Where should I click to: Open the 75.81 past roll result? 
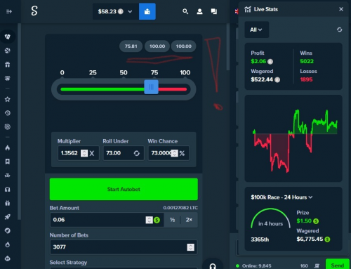(131, 46)
